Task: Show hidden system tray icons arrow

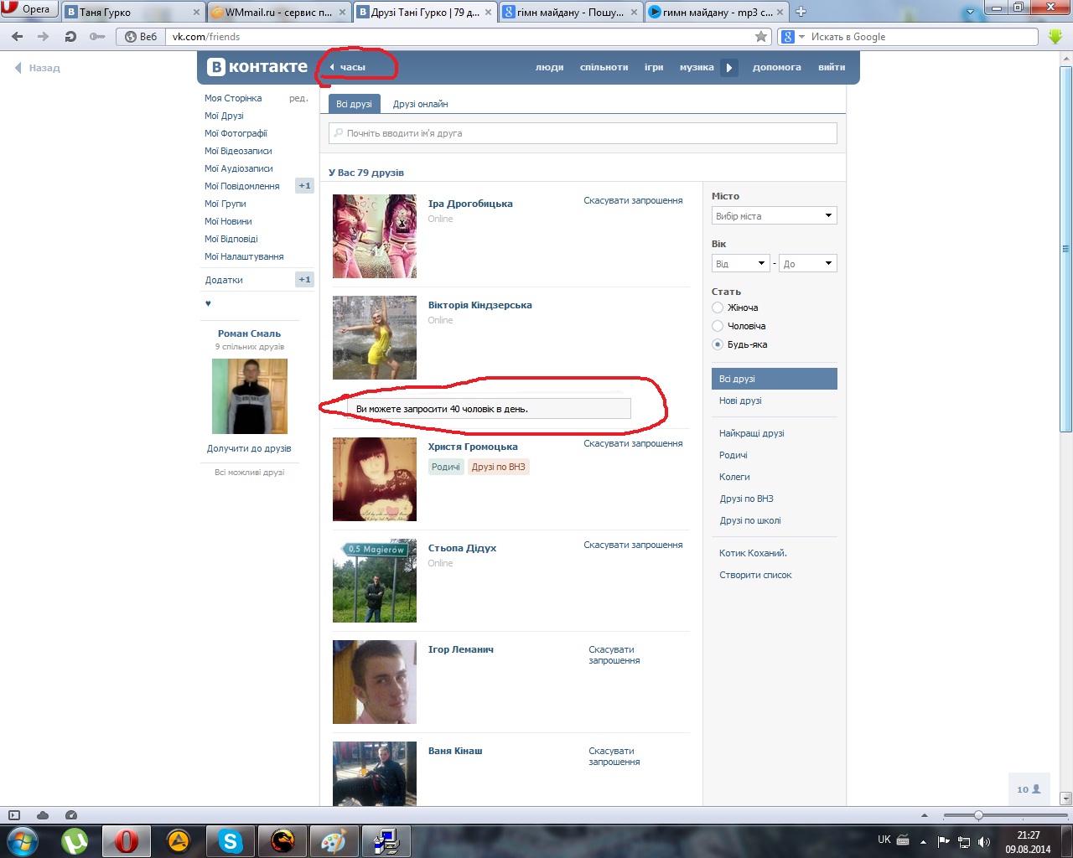Action: [925, 841]
